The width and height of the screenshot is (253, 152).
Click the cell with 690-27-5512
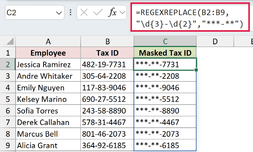tap(107, 99)
